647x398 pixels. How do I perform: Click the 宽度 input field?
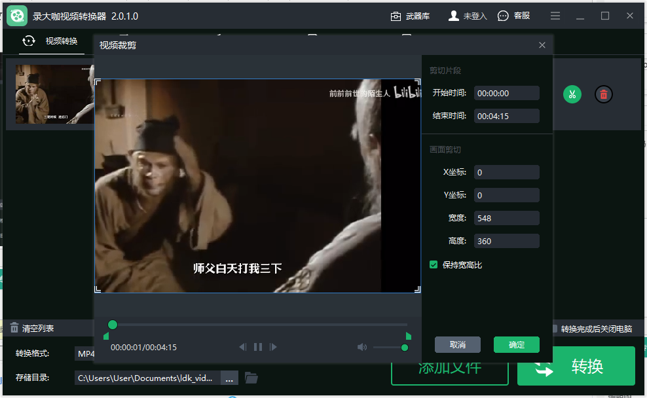506,218
